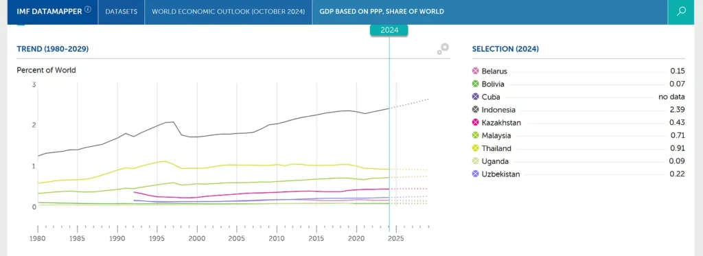This screenshot has width=703, height=256.
Task: Remove Cuba via its X marker
Action: coord(476,97)
